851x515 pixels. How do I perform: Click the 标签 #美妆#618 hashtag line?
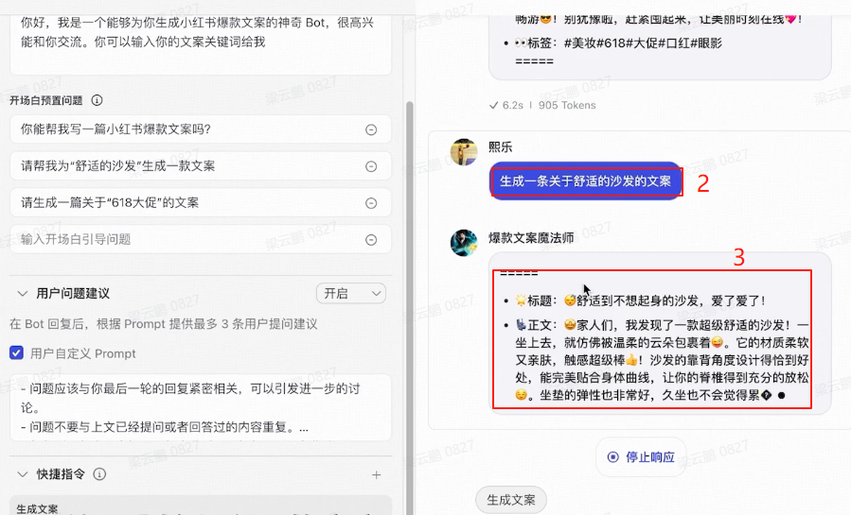(x=618, y=43)
